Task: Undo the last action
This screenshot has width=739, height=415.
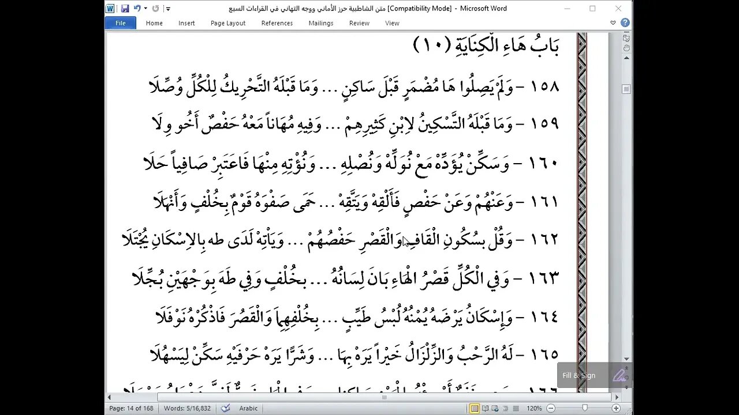Action: pos(137,9)
